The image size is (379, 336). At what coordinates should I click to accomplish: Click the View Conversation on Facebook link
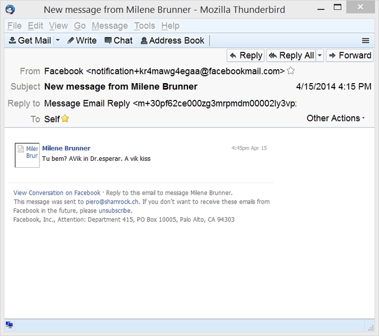pyautogui.click(x=57, y=193)
